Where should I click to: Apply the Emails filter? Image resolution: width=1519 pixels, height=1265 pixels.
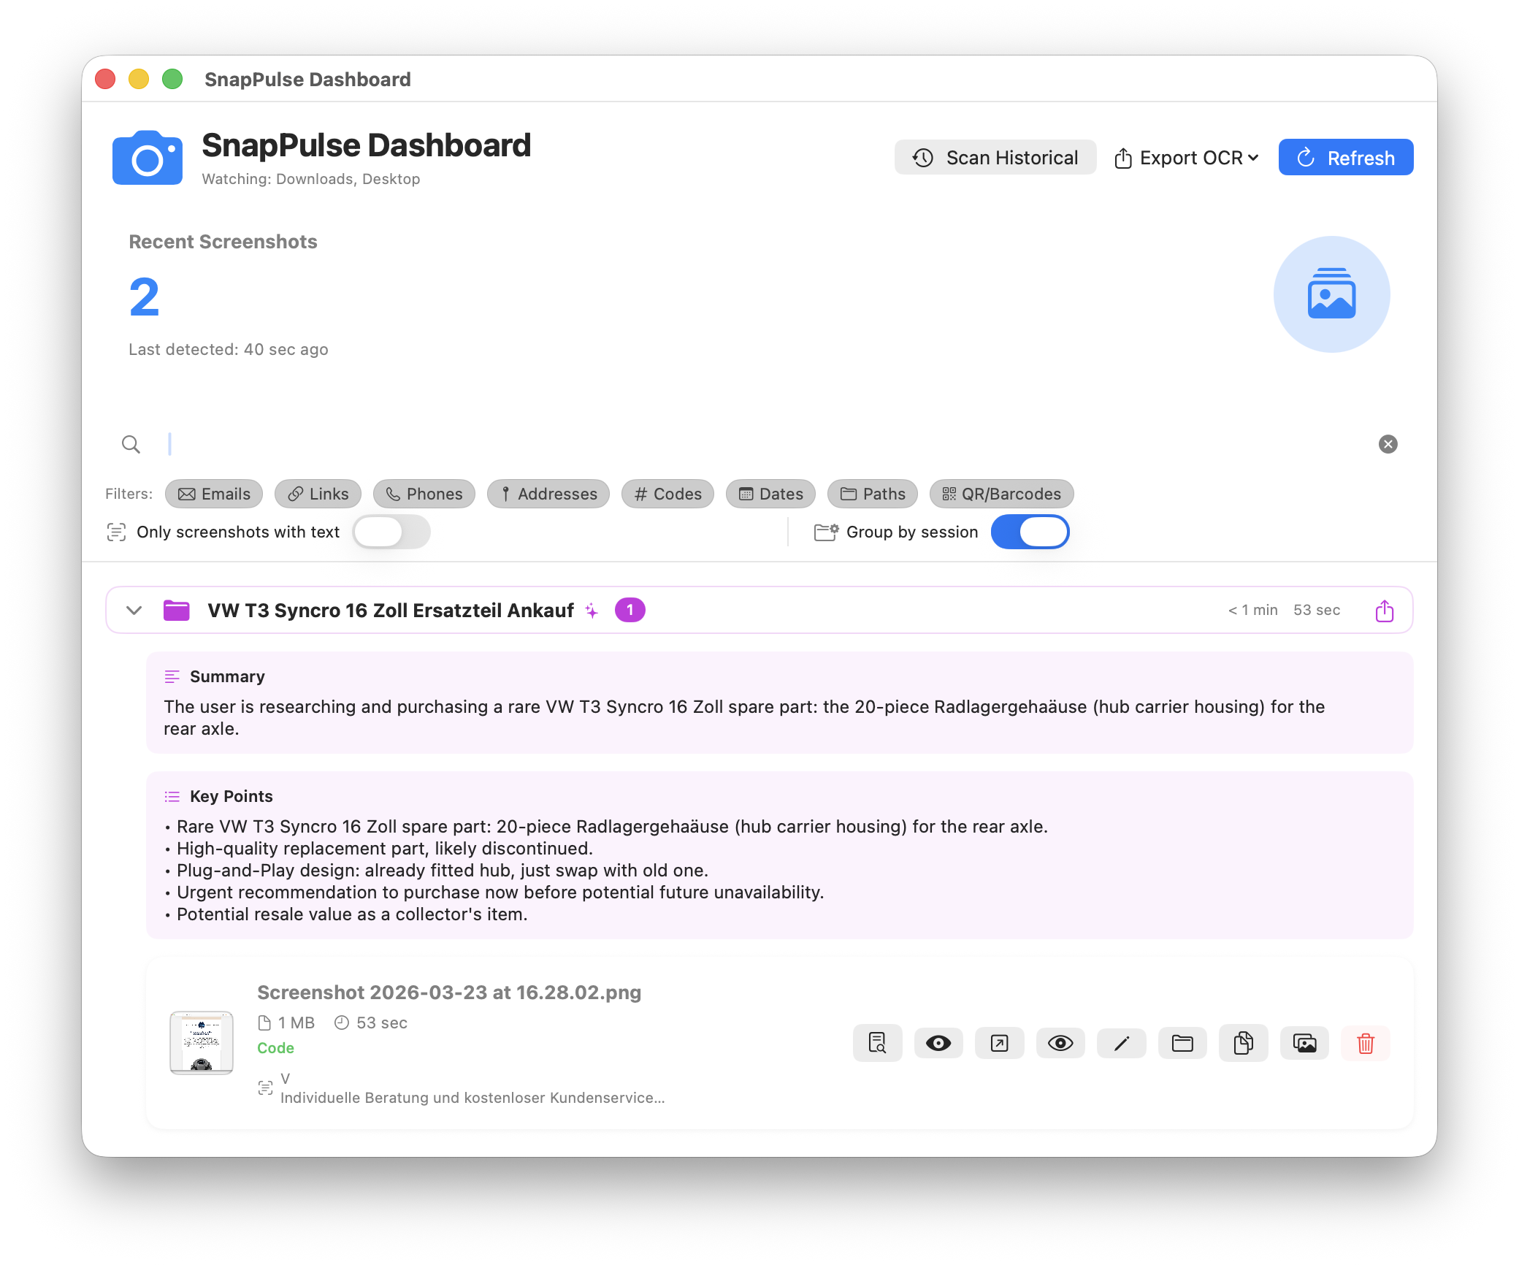(x=213, y=494)
